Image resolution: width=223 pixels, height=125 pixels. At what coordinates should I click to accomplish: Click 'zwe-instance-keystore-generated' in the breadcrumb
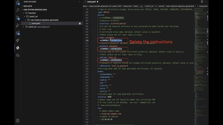(x=180, y=6)
